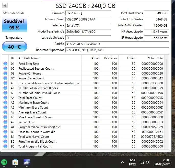
Task: Select the Número Serial field value
Action: pos(88,19)
